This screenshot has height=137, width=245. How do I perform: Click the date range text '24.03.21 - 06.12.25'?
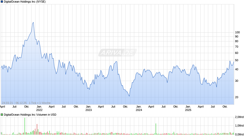click(14, 103)
